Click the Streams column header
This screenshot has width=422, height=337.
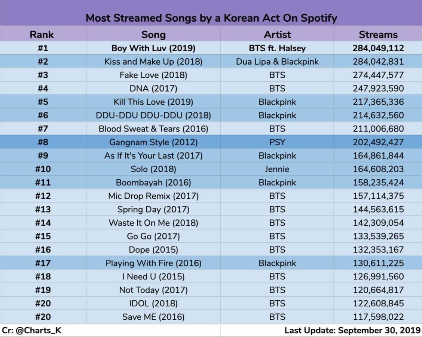point(378,34)
